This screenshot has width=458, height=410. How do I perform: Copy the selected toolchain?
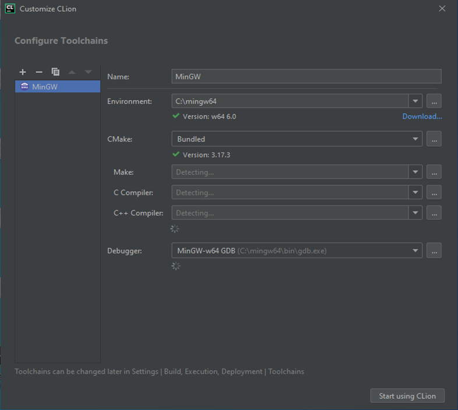tap(55, 72)
